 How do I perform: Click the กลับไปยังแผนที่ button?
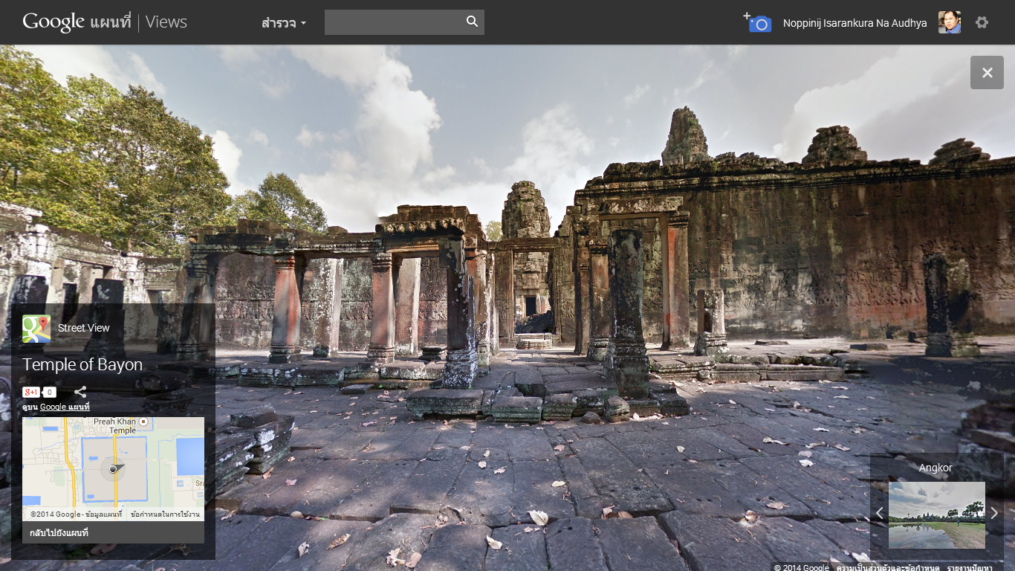pyautogui.click(x=113, y=533)
